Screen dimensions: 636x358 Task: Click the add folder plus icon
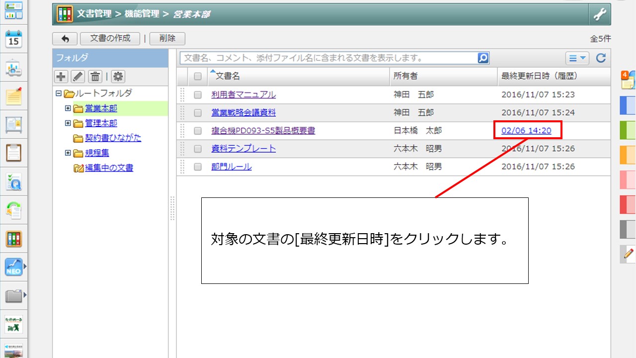(x=61, y=77)
